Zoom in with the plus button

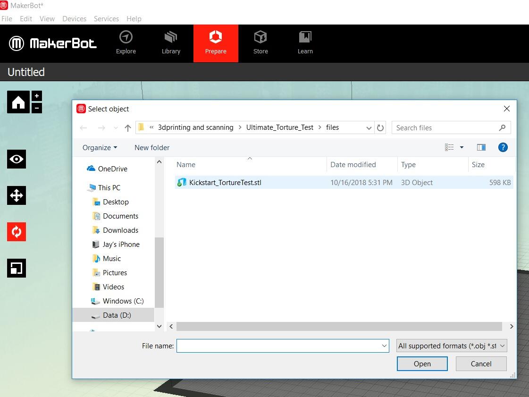point(37,96)
